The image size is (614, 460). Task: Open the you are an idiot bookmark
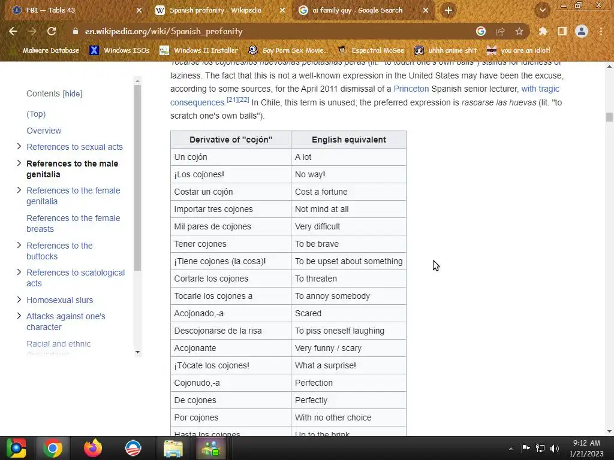(x=519, y=50)
